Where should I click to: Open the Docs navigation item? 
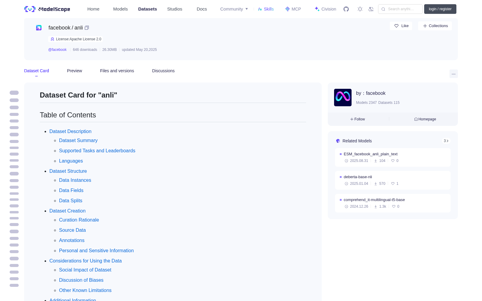click(202, 9)
